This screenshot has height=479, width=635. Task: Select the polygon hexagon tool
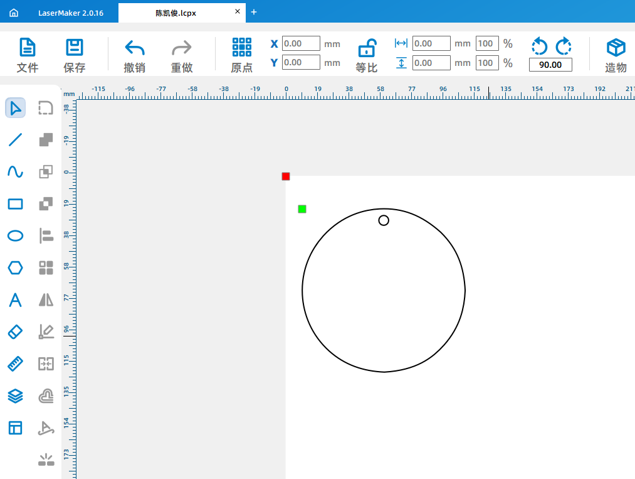[x=16, y=268]
